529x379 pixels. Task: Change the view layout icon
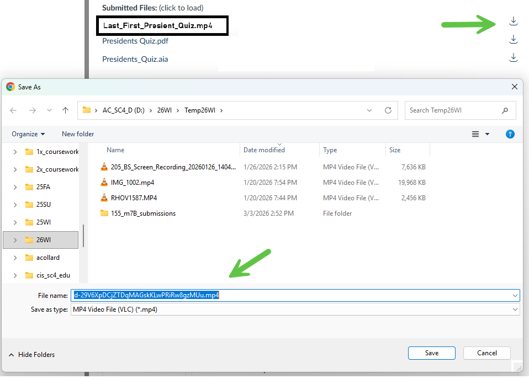click(475, 134)
